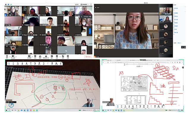Mute the microphone in gallery meeting toolbar

[x=7, y=56]
